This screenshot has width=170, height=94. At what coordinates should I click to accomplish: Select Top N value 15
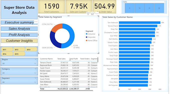(149, 8)
